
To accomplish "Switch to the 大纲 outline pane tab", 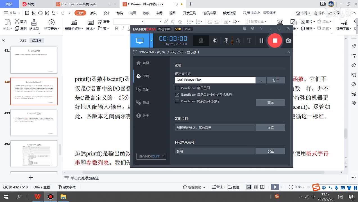I will pyautogui.click(x=23, y=40).
